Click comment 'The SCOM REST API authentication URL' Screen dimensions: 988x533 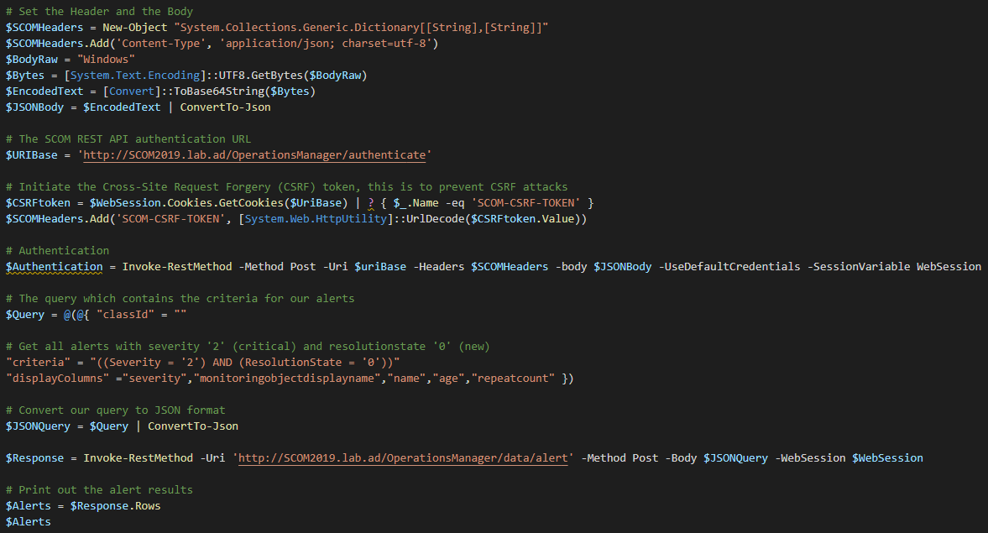click(x=128, y=139)
